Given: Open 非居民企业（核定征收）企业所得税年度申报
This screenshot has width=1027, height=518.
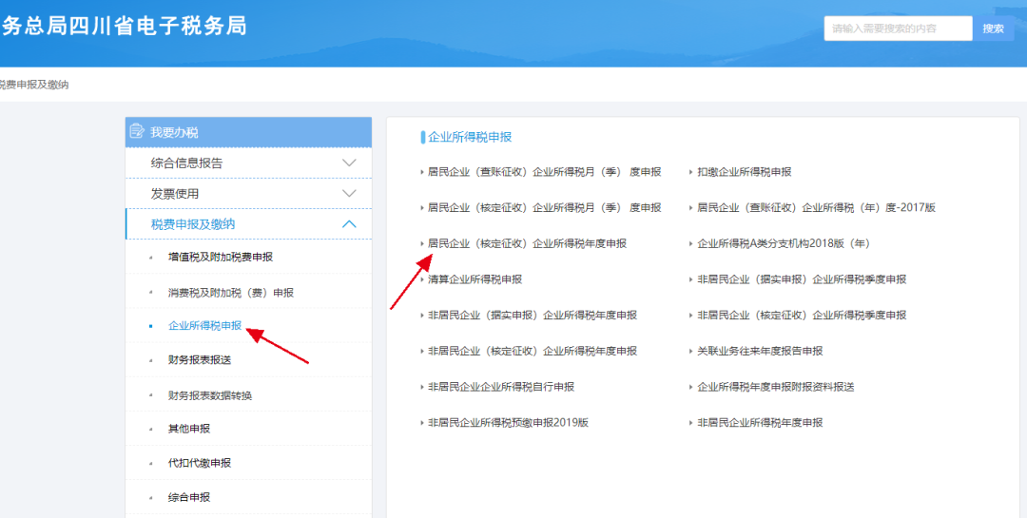Looking at the screenshot, I should (x=533, y=351).
